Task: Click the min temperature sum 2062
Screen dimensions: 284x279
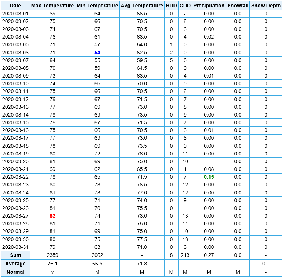Action: click(x=97, y=255)
